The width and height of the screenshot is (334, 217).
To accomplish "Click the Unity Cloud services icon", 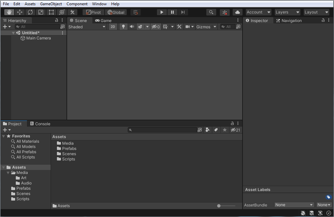I will [x=237, y=12].
